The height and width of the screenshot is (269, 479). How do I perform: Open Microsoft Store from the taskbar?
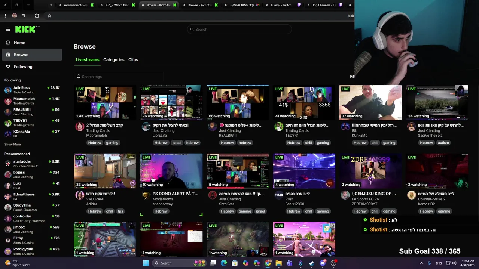[235, 263]
